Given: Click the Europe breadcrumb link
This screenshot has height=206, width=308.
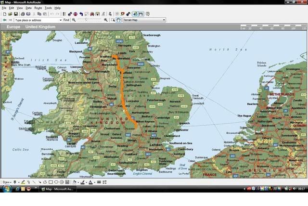Looking at the screenshot, I should click(x=13, y=26).
